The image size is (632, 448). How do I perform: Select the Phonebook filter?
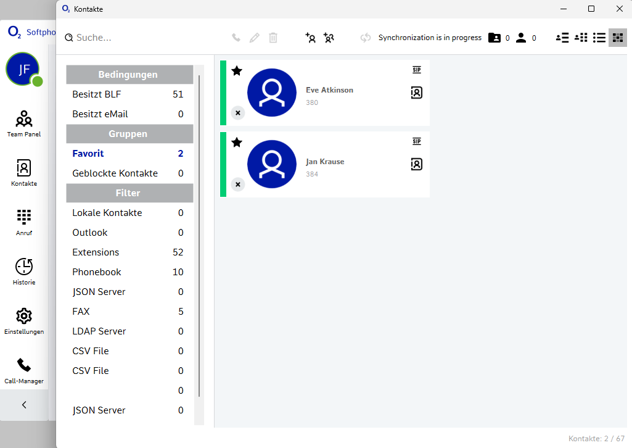point(97,272)
